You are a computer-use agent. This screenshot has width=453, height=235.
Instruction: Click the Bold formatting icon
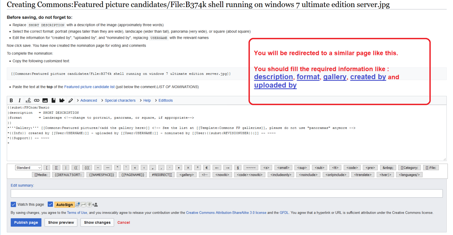point(11,100)
